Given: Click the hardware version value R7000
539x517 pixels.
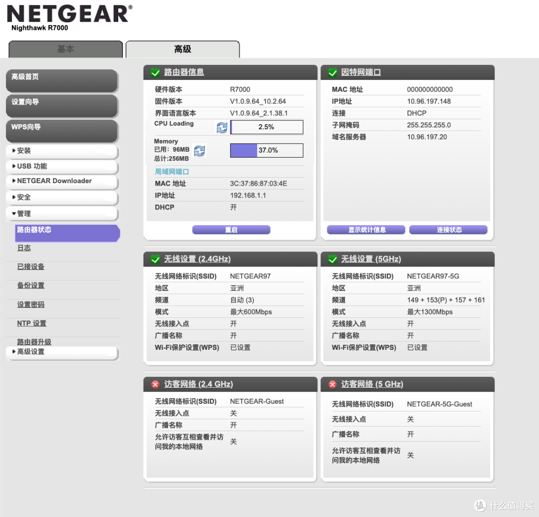Looking at the screenshot, I should click(x=240, y=89).
